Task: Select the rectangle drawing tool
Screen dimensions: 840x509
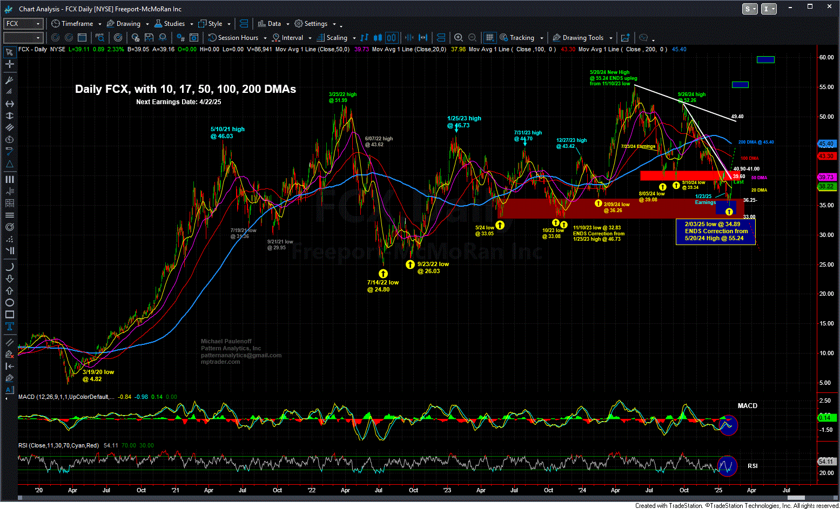Action: point(9,314)
